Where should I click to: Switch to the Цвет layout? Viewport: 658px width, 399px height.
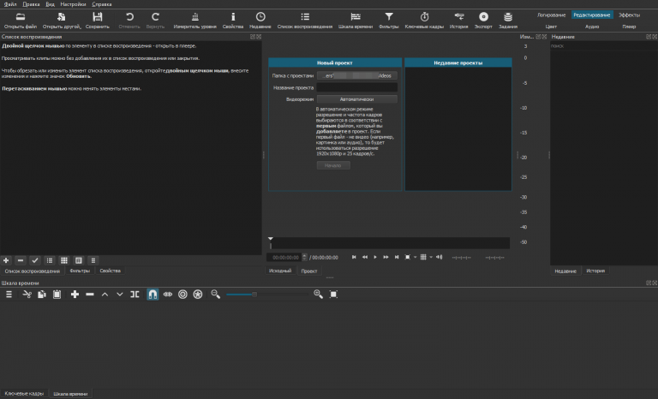point(551,27)
